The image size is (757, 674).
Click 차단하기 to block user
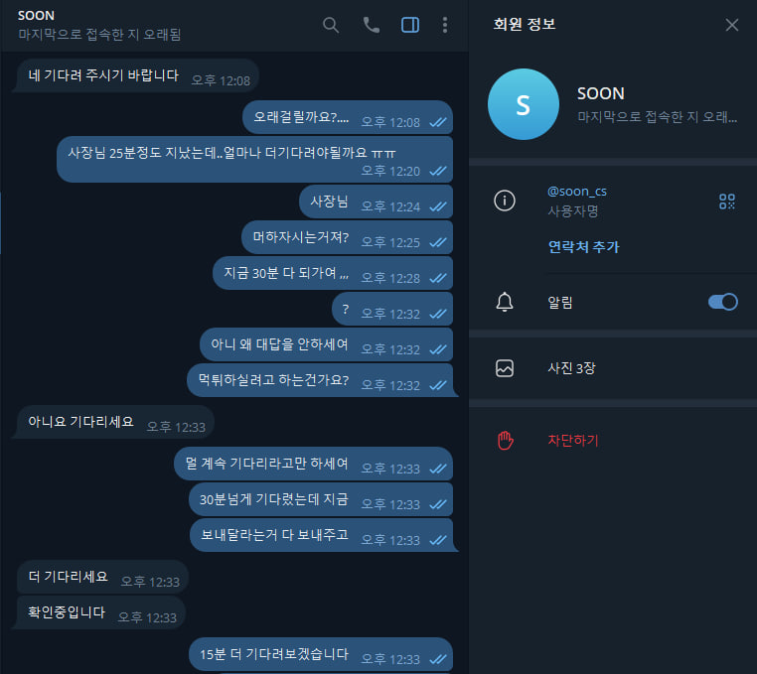(x=572, y=440)
